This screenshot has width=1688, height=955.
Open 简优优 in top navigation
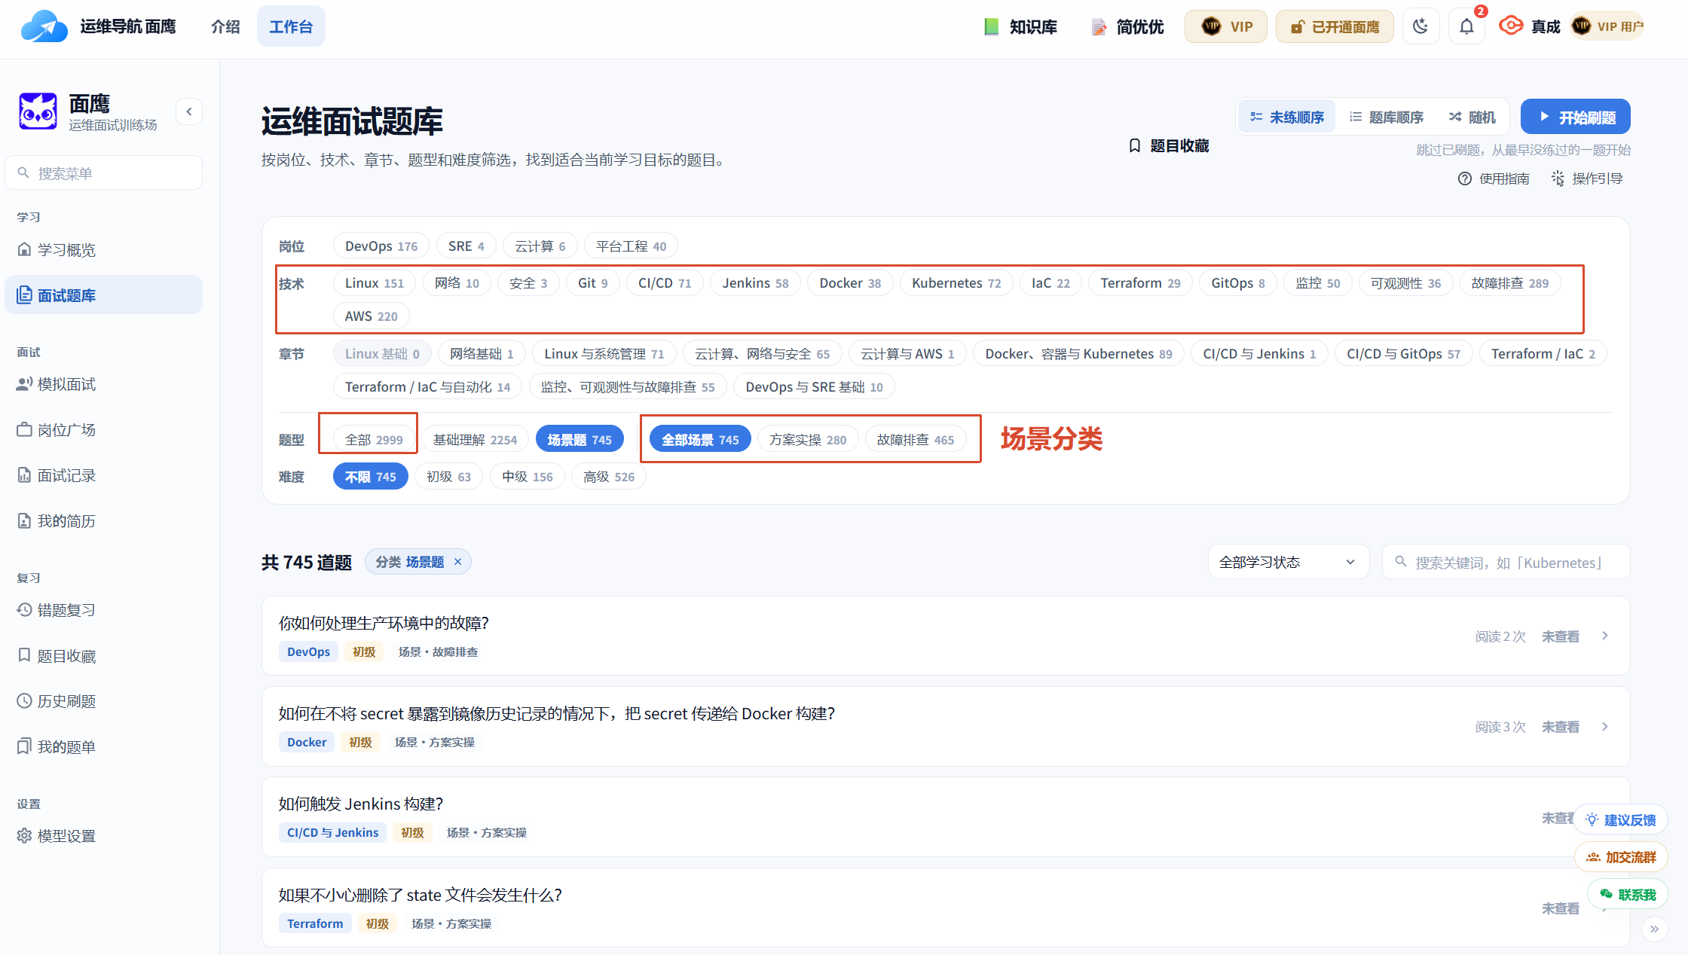[1128, 27]
